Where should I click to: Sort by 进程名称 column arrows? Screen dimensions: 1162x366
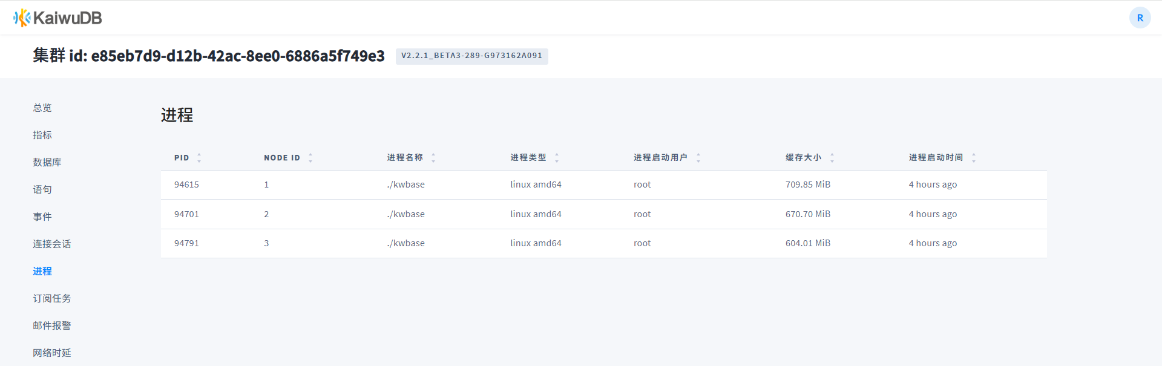point(433,158)
